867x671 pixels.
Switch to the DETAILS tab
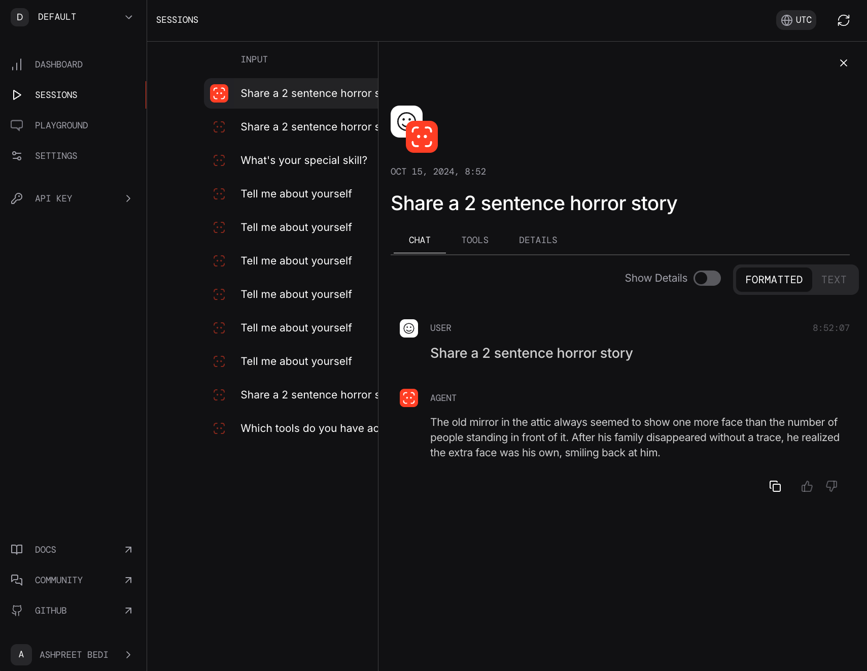pos(538,240)
